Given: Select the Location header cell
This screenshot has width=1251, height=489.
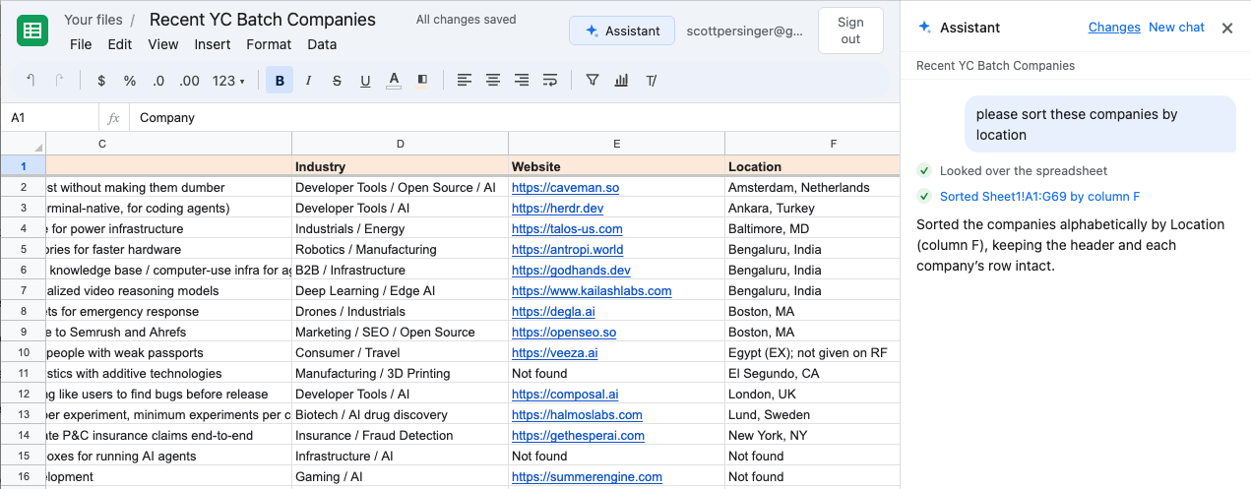Looking at the screenshot, I should tap(813, 166).
